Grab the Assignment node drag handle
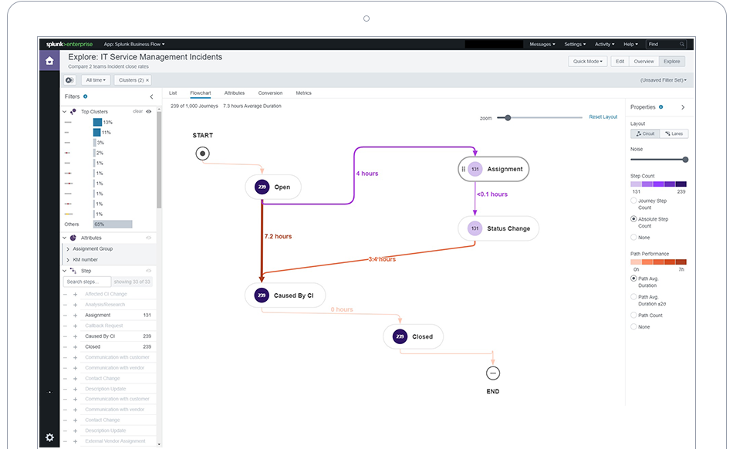The image size is (733, 449). tap(463, 169)
